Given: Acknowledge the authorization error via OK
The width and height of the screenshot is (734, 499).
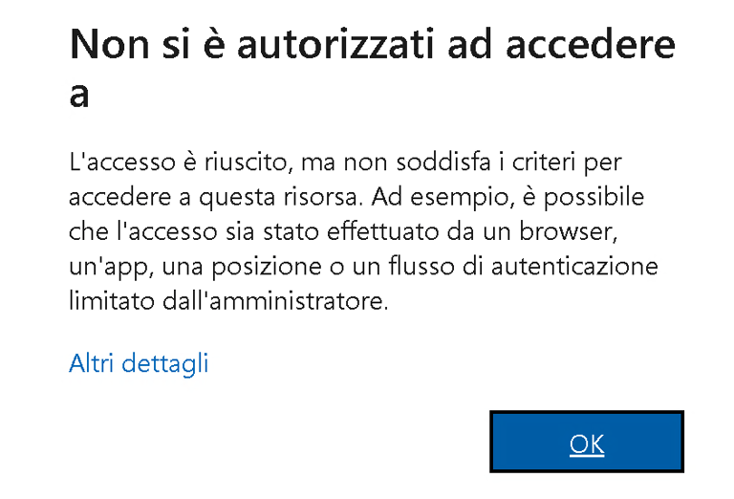Looking at the screenshot, I should [587, 442].
